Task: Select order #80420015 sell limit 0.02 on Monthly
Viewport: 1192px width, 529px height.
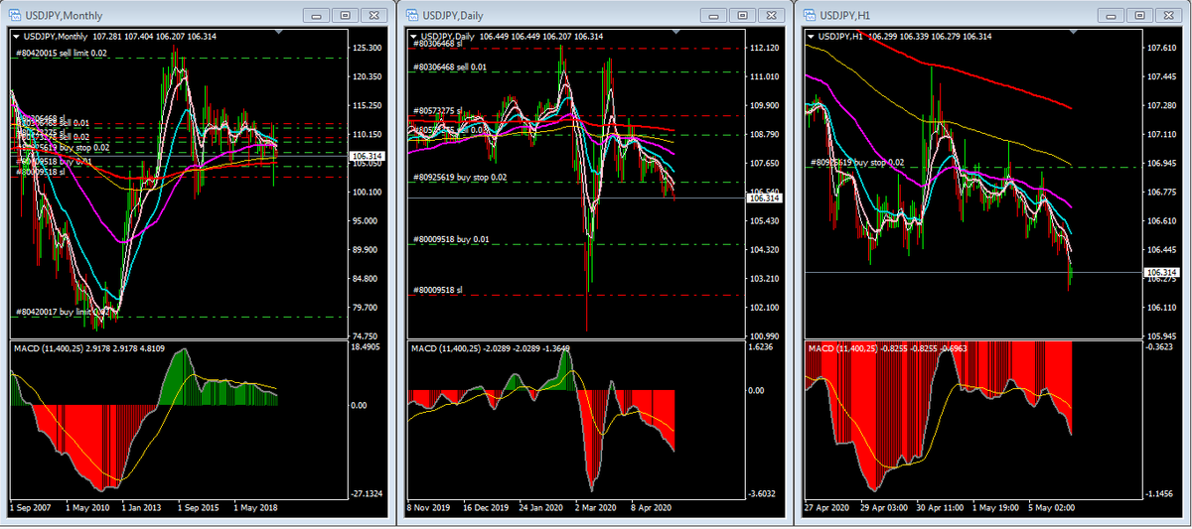Action: coord(62,53)
